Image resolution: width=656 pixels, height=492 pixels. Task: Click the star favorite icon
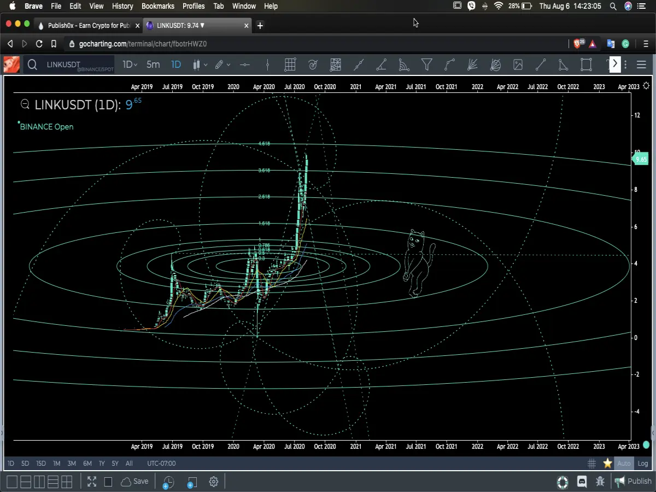[607, 464]
